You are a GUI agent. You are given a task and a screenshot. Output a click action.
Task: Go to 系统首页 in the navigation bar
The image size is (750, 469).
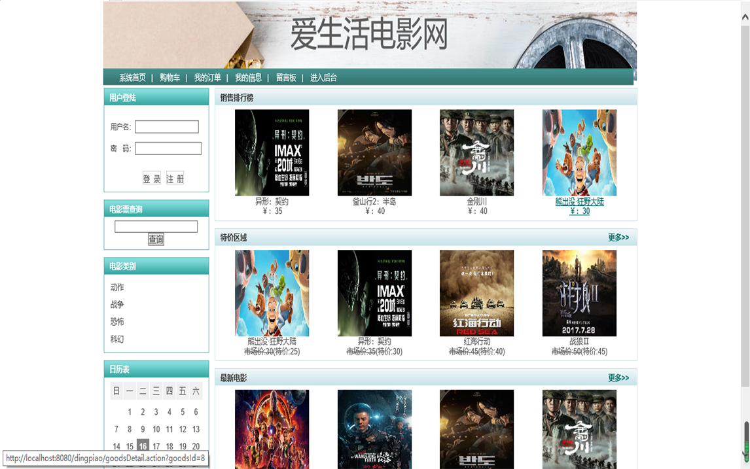point(132,78)
